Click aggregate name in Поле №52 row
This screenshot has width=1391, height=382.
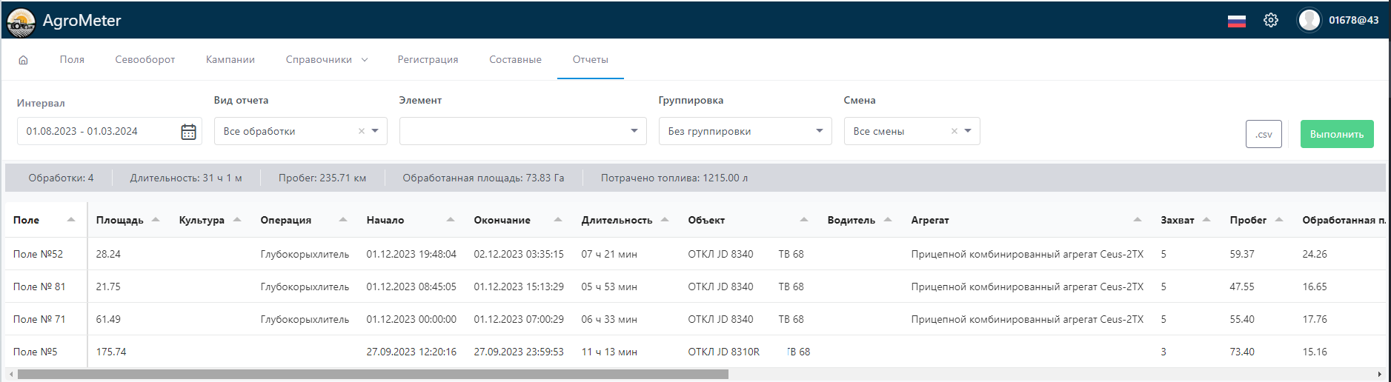point(1027,254)
